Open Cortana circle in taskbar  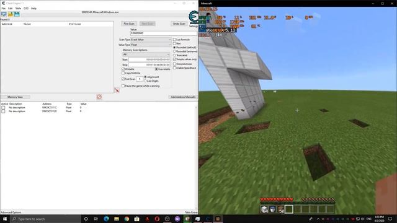coord(86,219)
